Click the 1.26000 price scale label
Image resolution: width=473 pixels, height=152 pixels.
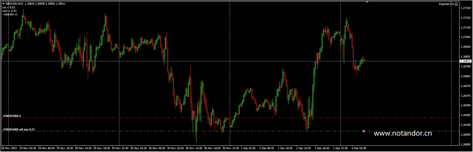[x=466, y=145]
